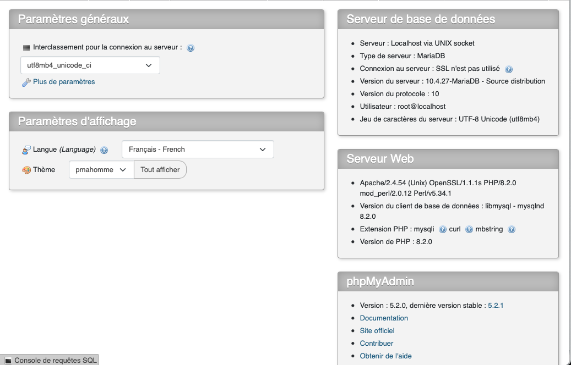Click help icon next to mbstring extension

pos(512,230)
